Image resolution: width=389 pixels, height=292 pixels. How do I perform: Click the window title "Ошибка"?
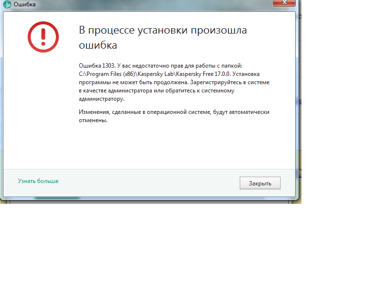[x=25, y=4]
